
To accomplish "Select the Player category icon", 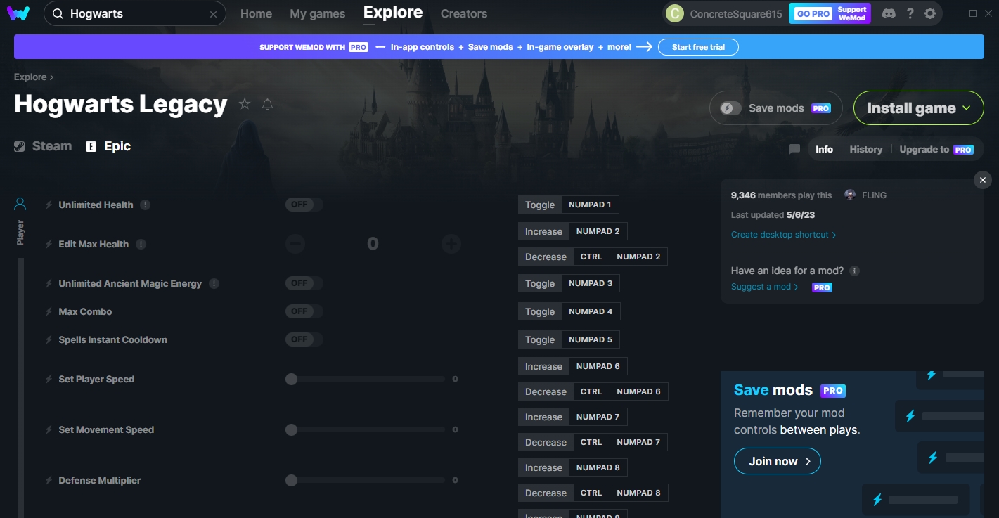I will [20, 204].
